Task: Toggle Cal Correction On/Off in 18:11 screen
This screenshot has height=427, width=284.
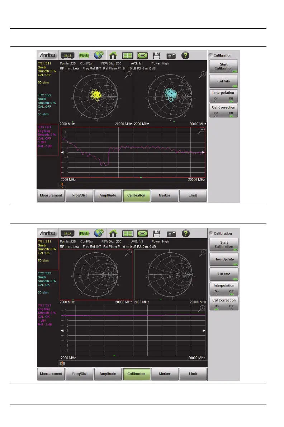Action: [x=224, y=111]
